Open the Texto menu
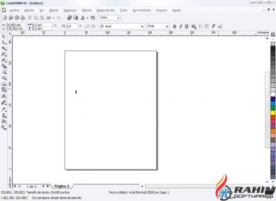The width and height of the screenshot is (276, 201). (124, 10)
